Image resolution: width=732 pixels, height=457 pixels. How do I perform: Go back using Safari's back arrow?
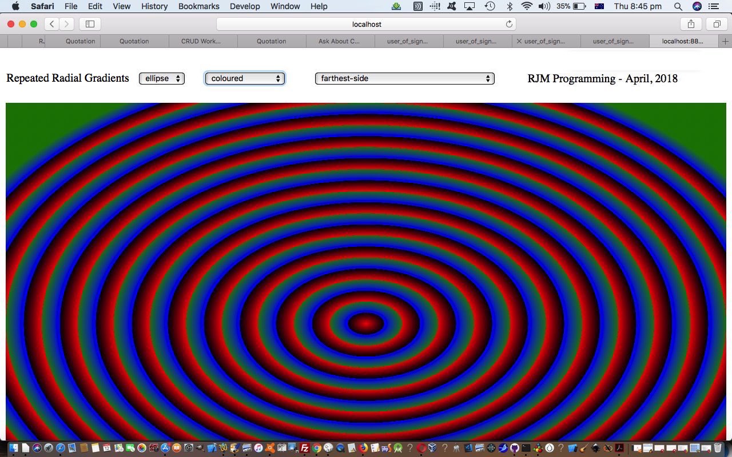[x=51, y=24]
